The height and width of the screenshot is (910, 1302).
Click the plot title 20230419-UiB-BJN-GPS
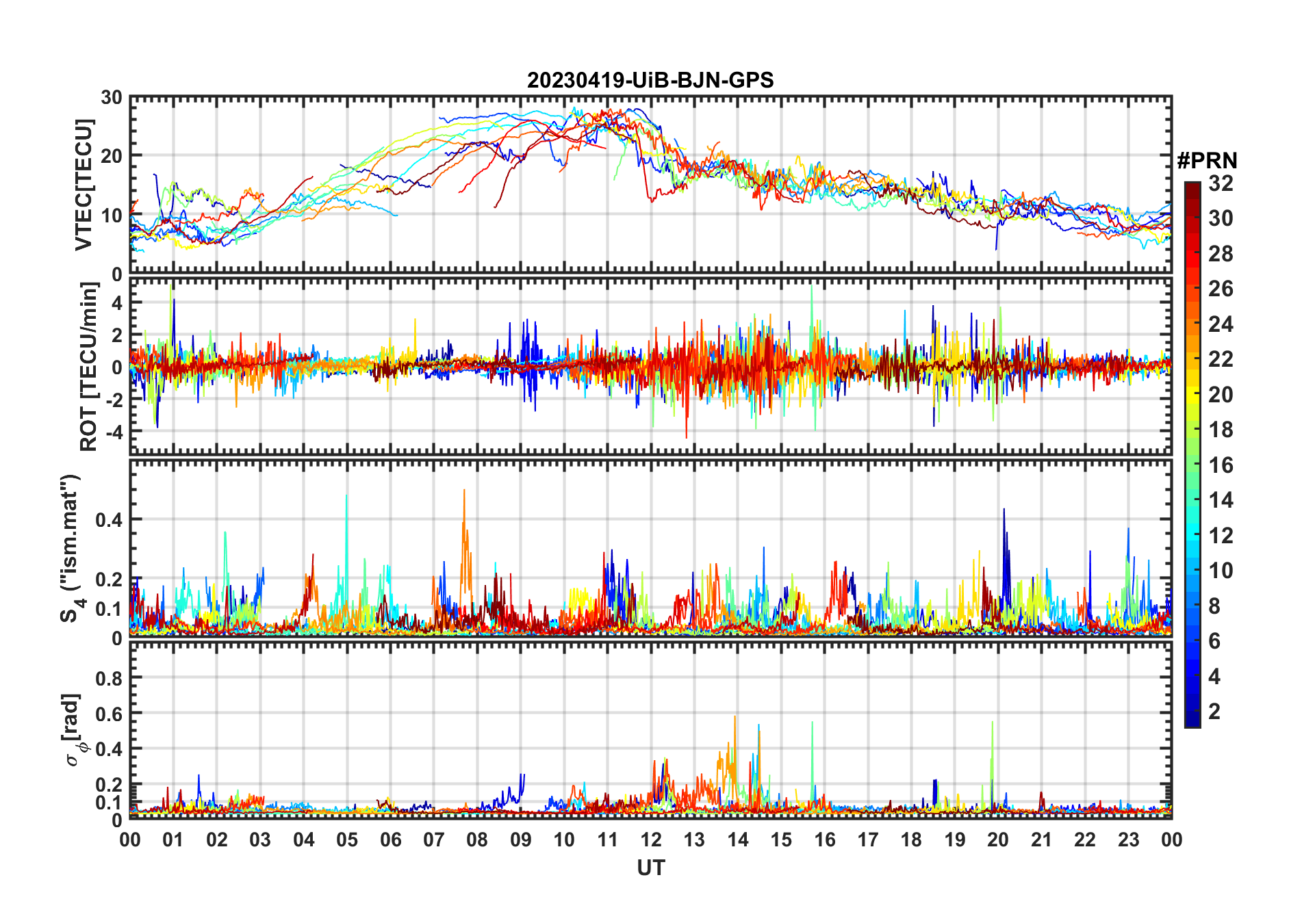[x=650, y=81]
